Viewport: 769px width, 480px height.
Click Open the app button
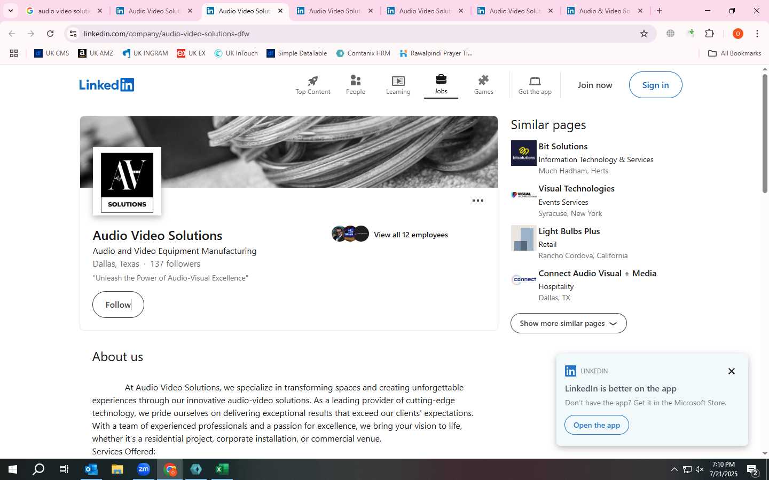click(597, 425)
